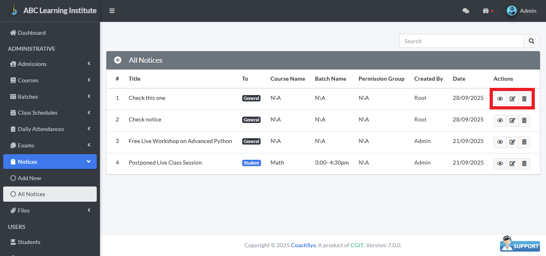Edit the 'Check this one' notice
Viewport: 546px width, 256px height.
(x=512, y=99)
